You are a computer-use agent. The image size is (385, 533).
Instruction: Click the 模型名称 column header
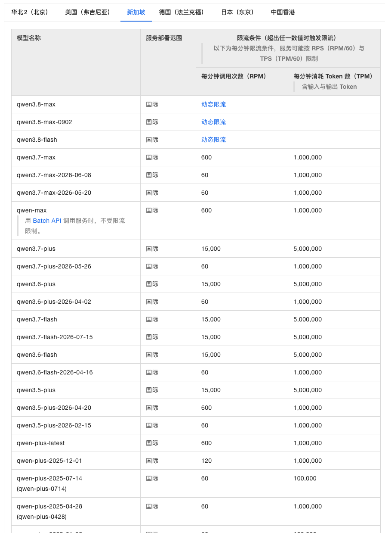pyautogui.click(x=29, y=38)
